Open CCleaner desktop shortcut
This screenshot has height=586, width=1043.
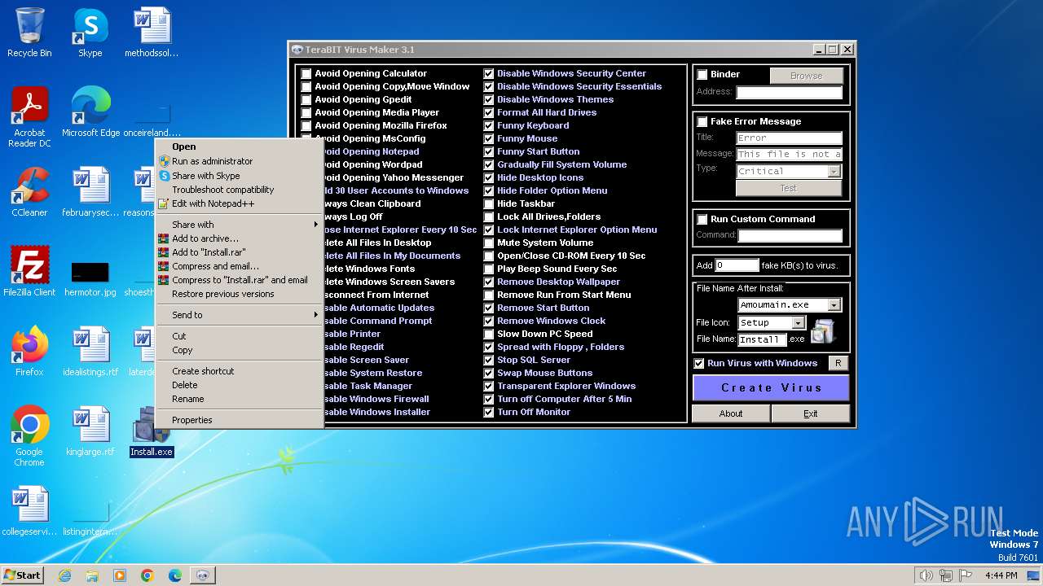[x=29, y=192]
